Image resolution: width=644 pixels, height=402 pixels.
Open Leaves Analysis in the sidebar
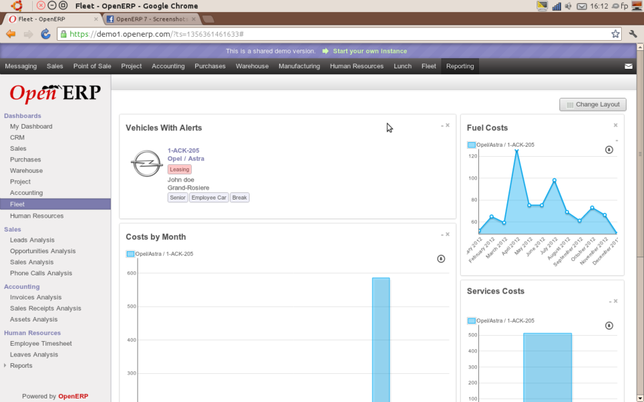click(34, 355)
